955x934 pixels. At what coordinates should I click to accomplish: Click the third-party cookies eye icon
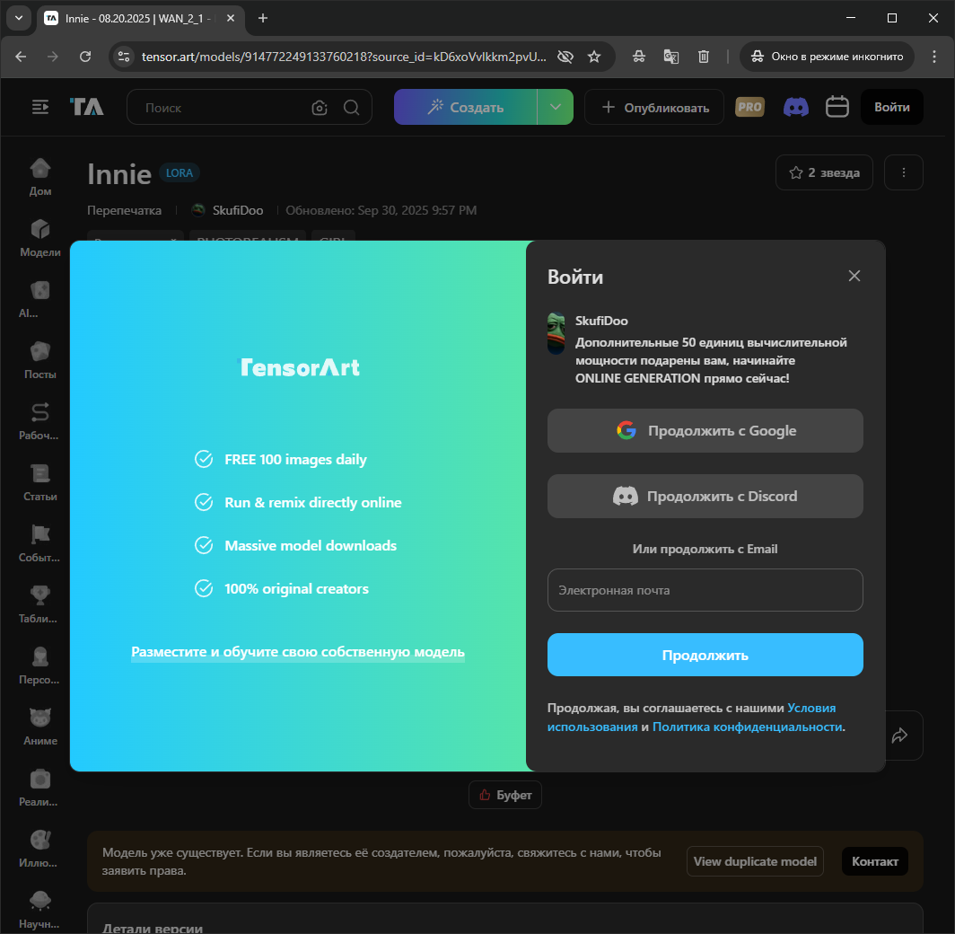pyautogui.click(x=565, y=57)
